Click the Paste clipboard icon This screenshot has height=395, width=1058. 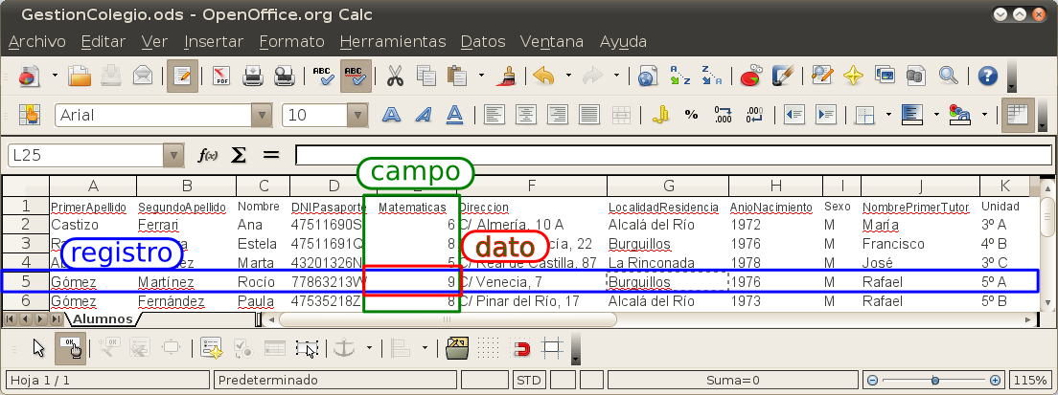click(x=458, y=77)
